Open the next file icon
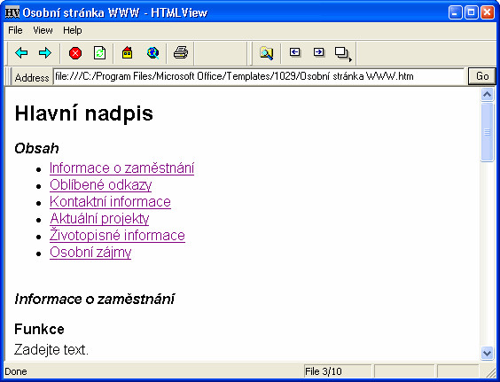This screenshot has height=382, width=500. [x=319, y=52]
